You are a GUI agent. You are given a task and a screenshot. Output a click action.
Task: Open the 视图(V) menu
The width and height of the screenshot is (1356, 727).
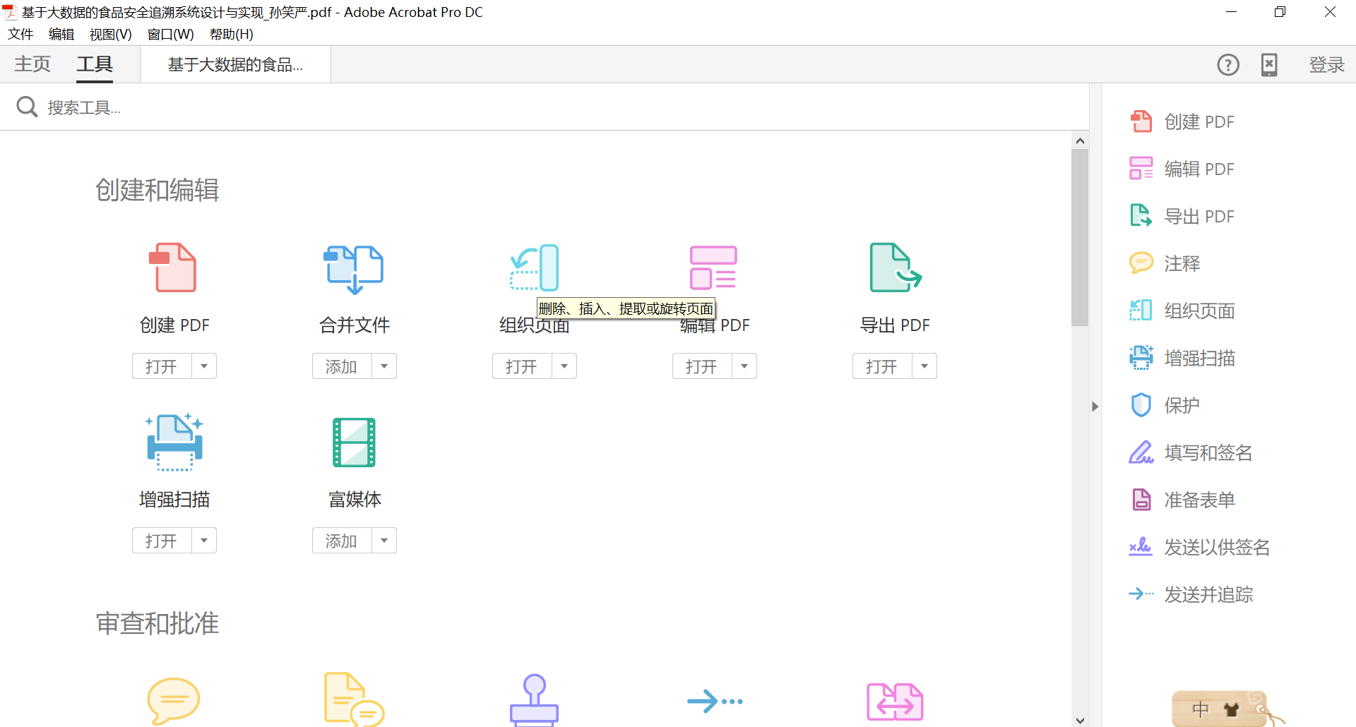110,34
